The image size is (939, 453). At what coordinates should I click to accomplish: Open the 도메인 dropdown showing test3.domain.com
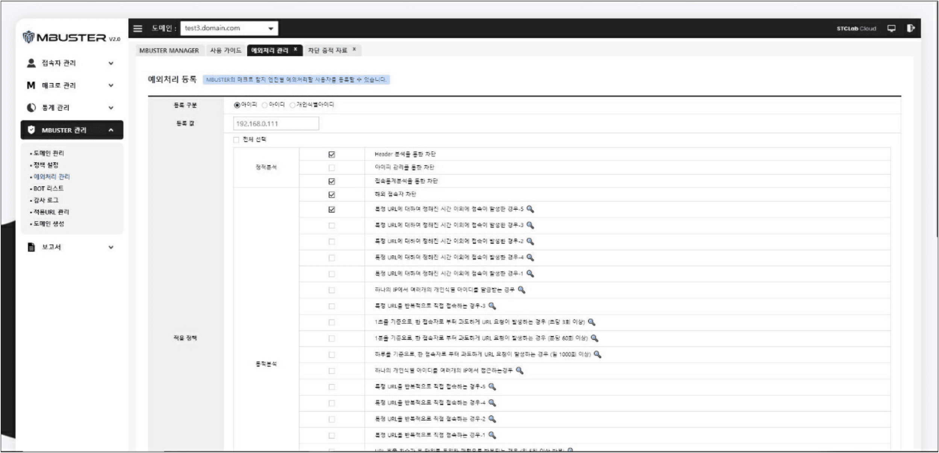(x=229, y=29)
